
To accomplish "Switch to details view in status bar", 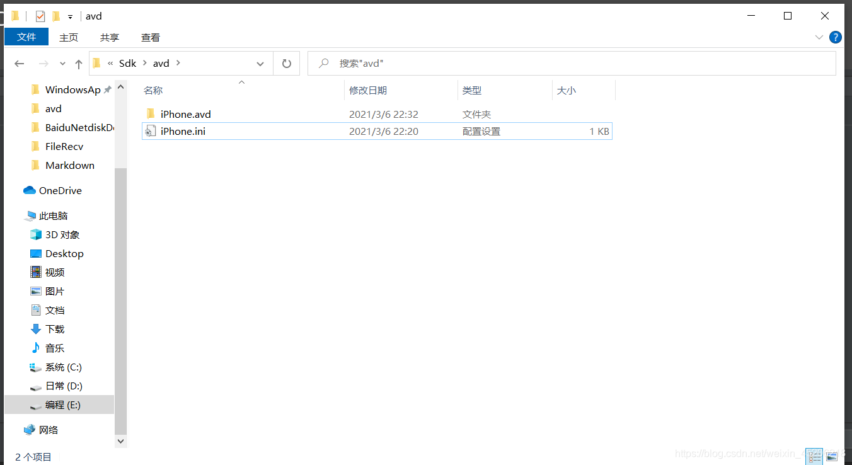I will (x=814, y=456).
